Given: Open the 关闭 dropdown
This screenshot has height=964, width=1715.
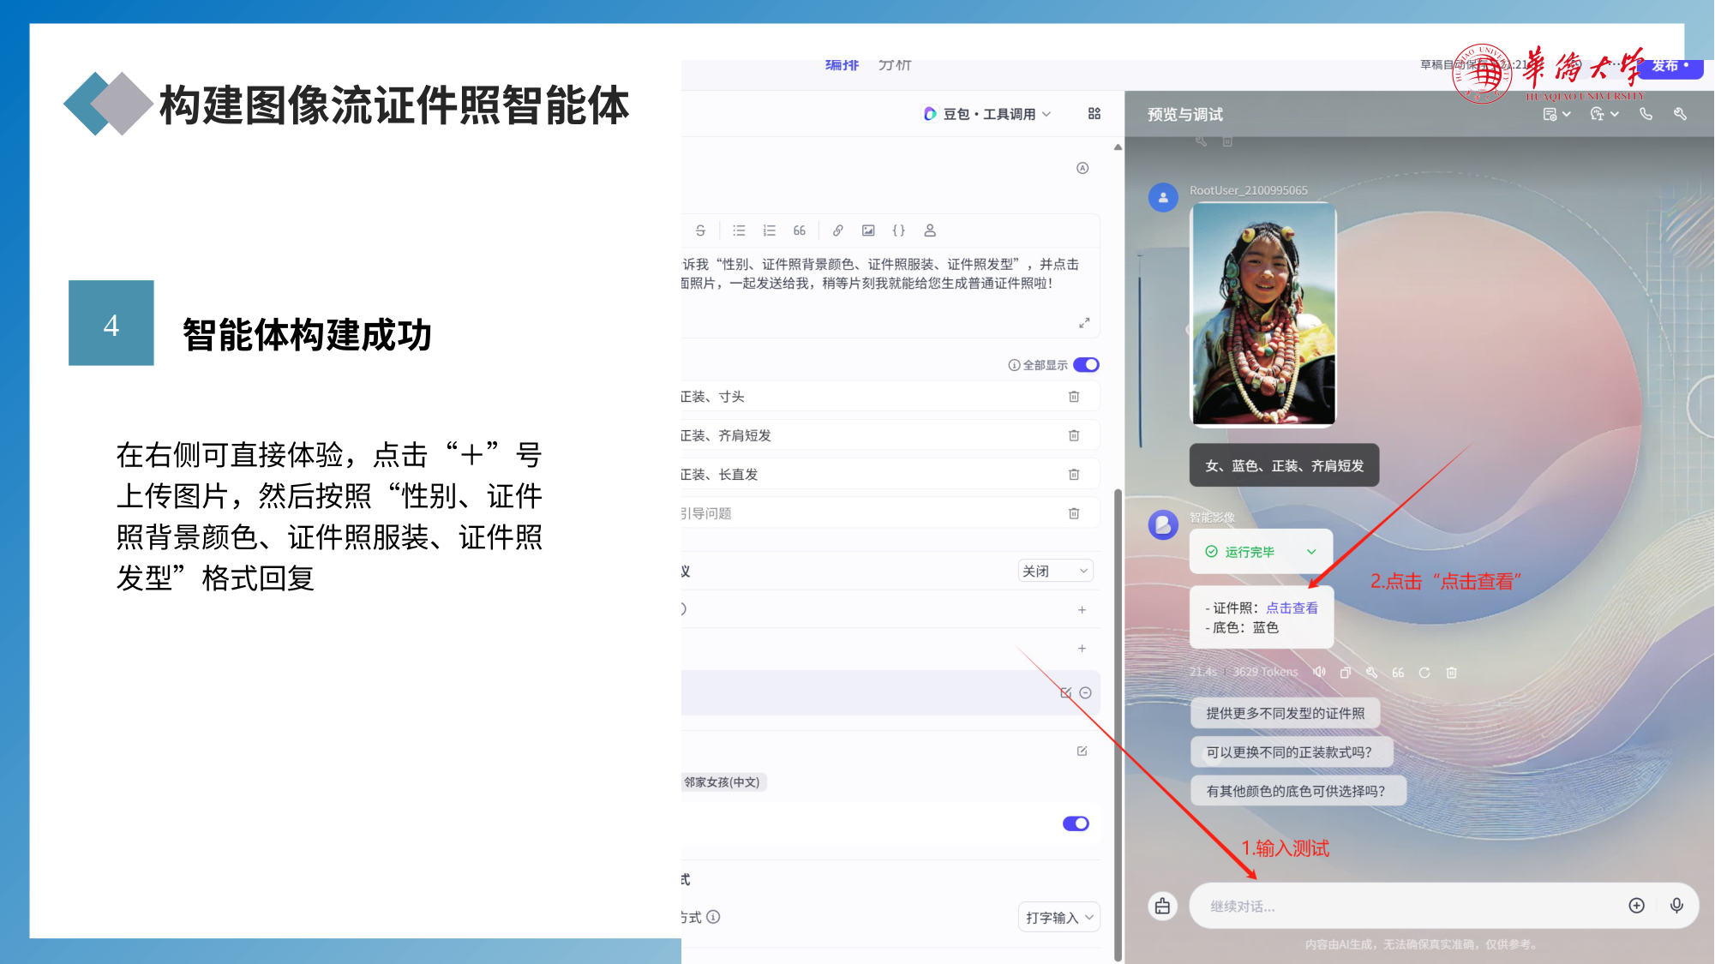Looking at the screenshot, I should tap(1055, 571).
